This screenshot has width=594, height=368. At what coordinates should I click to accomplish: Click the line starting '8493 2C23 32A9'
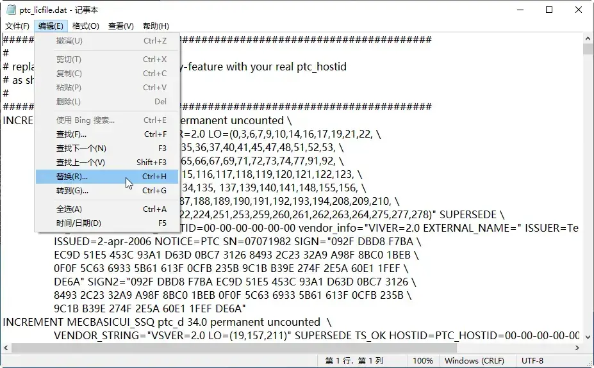click(233, 296)
